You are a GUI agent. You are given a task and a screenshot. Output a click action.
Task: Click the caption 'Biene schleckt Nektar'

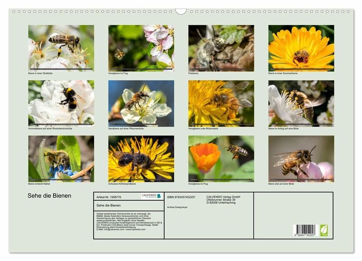[39, 184]
